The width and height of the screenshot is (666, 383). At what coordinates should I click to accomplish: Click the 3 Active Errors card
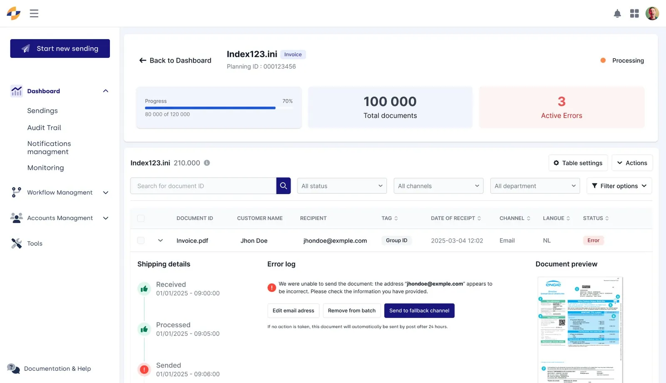tap(562, 107)
